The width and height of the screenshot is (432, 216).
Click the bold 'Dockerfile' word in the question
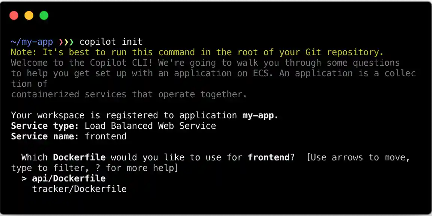click(79, 157)
